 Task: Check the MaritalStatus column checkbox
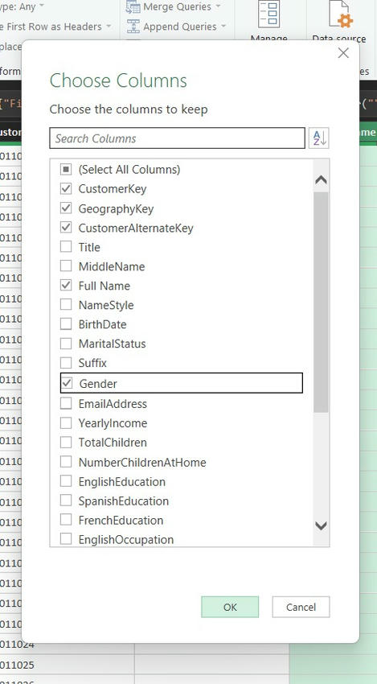coord(66,344)
